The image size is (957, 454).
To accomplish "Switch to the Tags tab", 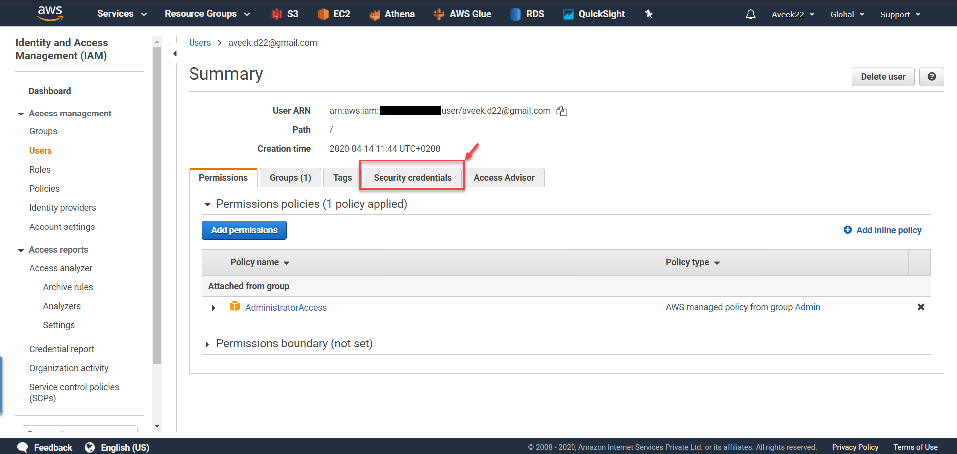I will click(342, 178).
